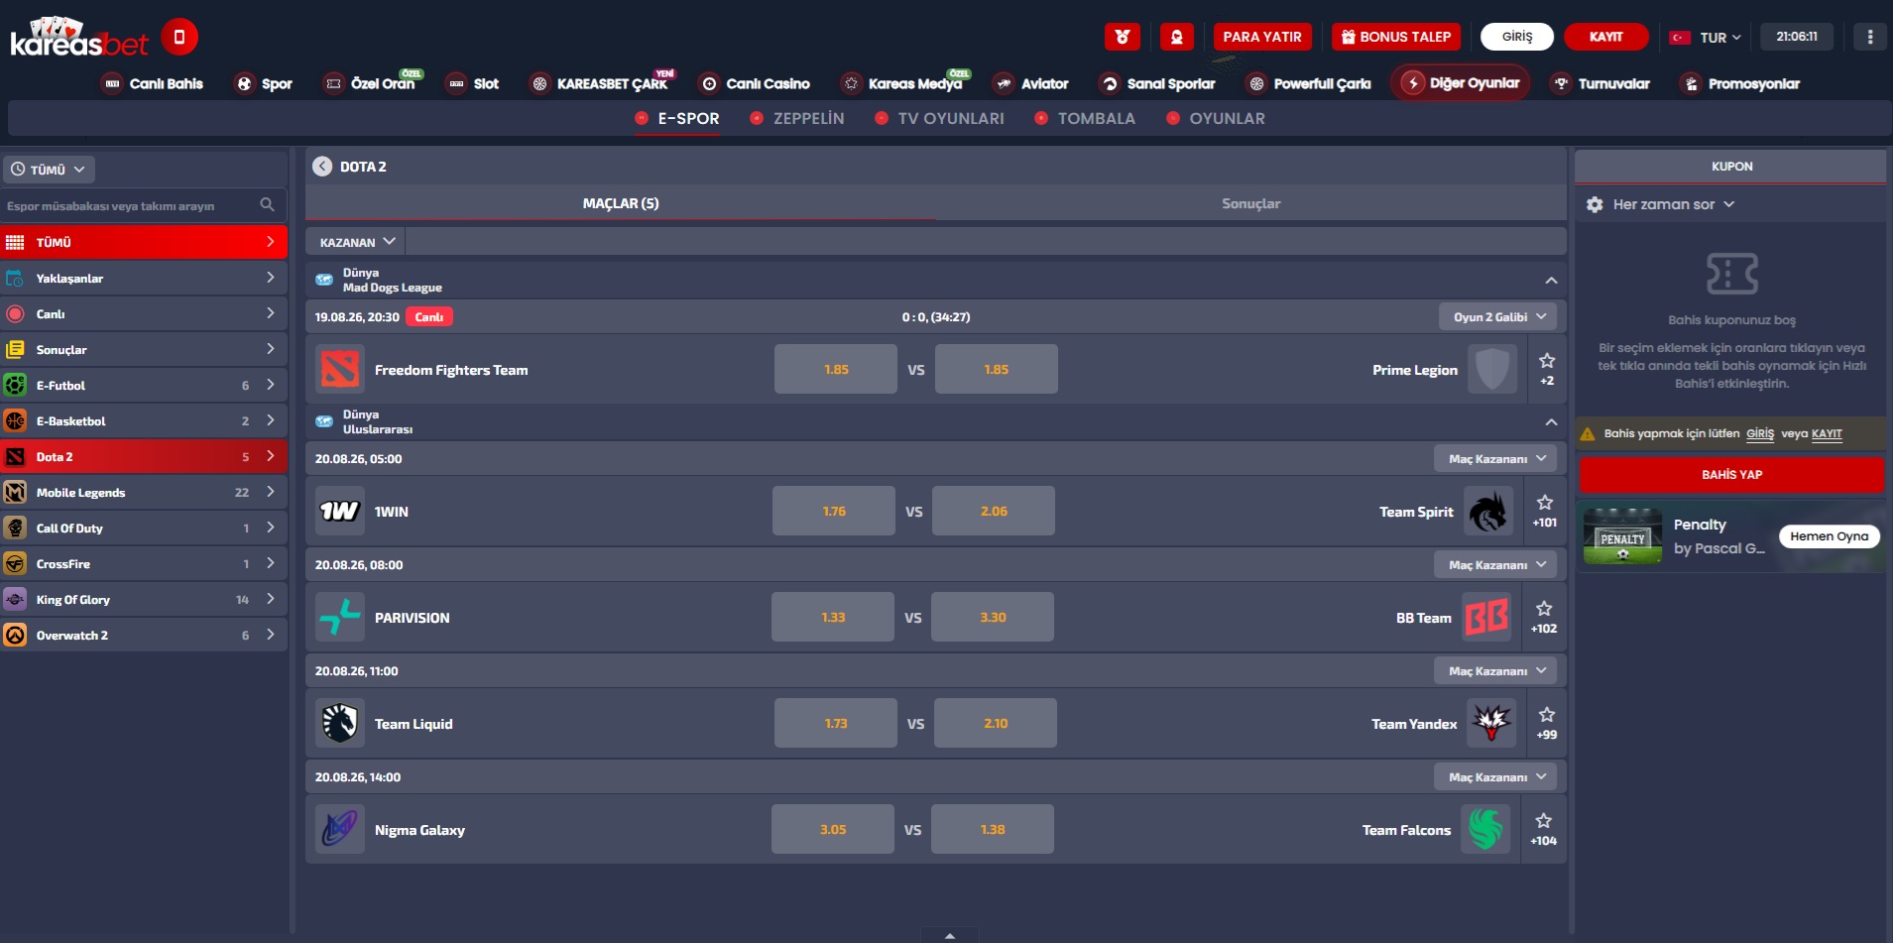
Task: Click the GİRİŞ login button
Action: coord(1517,37)
